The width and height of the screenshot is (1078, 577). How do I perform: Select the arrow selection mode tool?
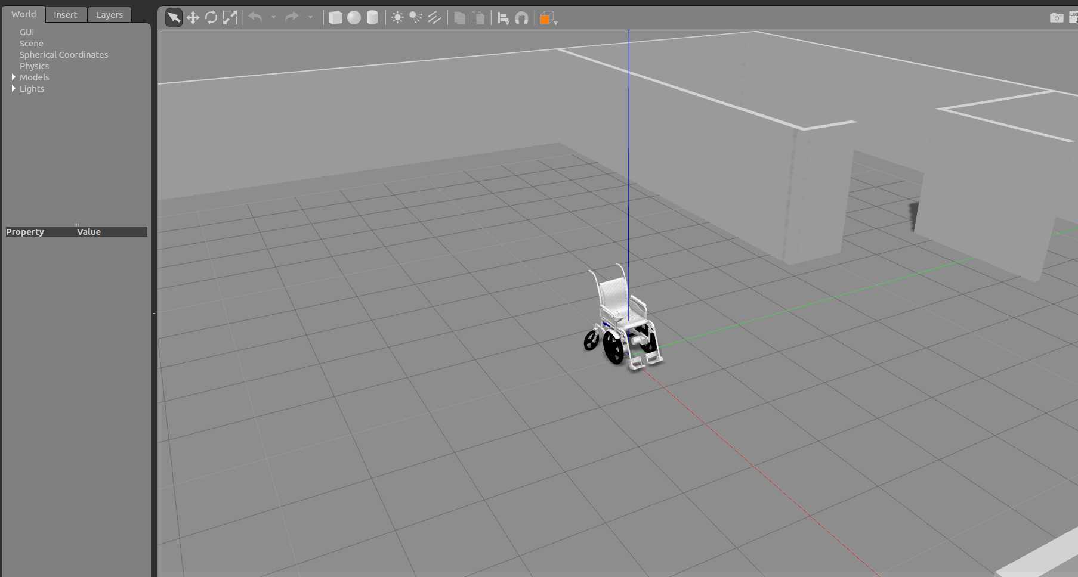click(x=174, y=18)
